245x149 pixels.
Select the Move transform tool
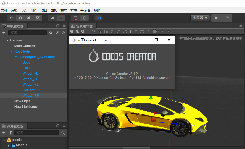[x=12, y=18]
